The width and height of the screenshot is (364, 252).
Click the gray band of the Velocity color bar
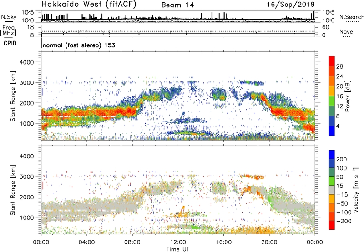click(332, 190)
